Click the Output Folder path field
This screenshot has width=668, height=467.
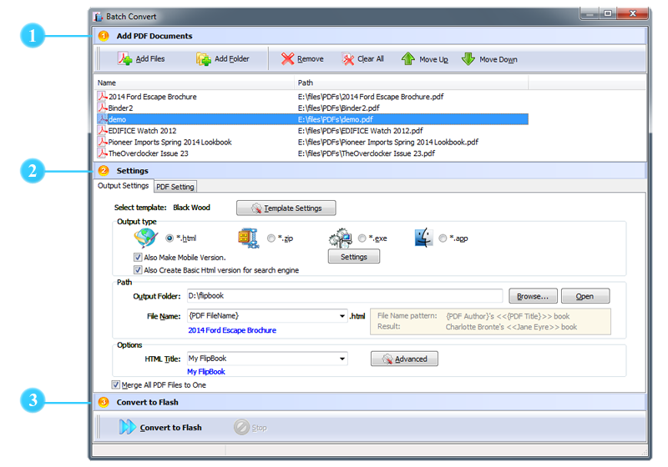343,296
